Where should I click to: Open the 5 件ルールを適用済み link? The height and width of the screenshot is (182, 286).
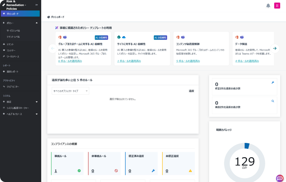tap(188, 61)
